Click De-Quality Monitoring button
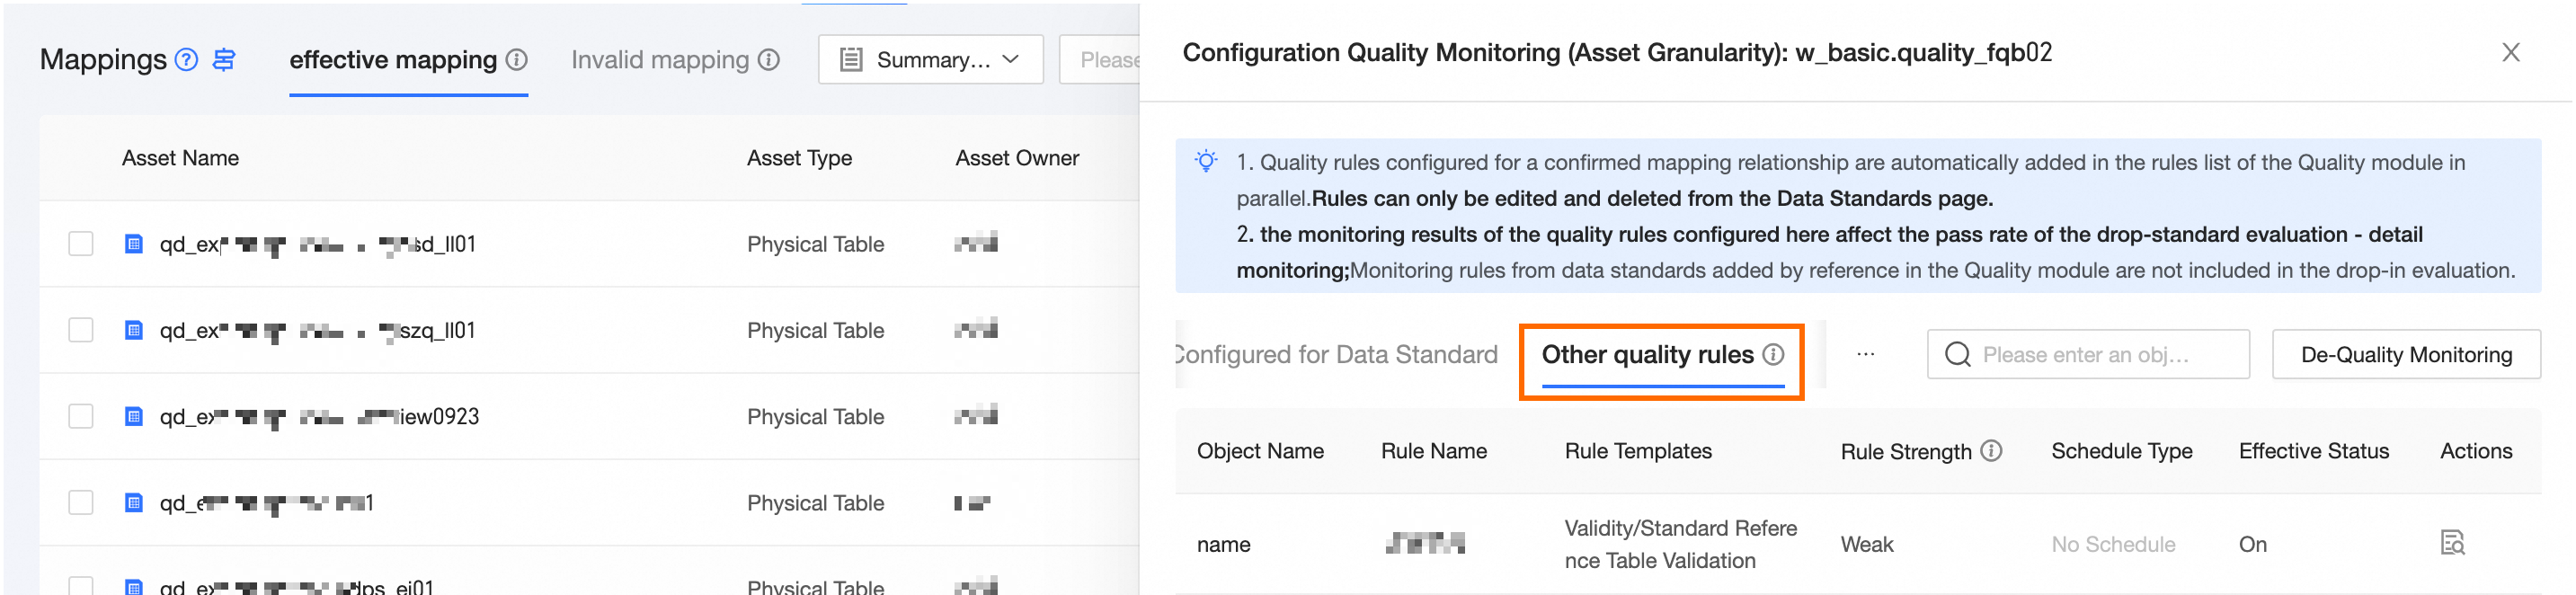This screenshot has height=595, width=2576. (x=2405, y=354)
